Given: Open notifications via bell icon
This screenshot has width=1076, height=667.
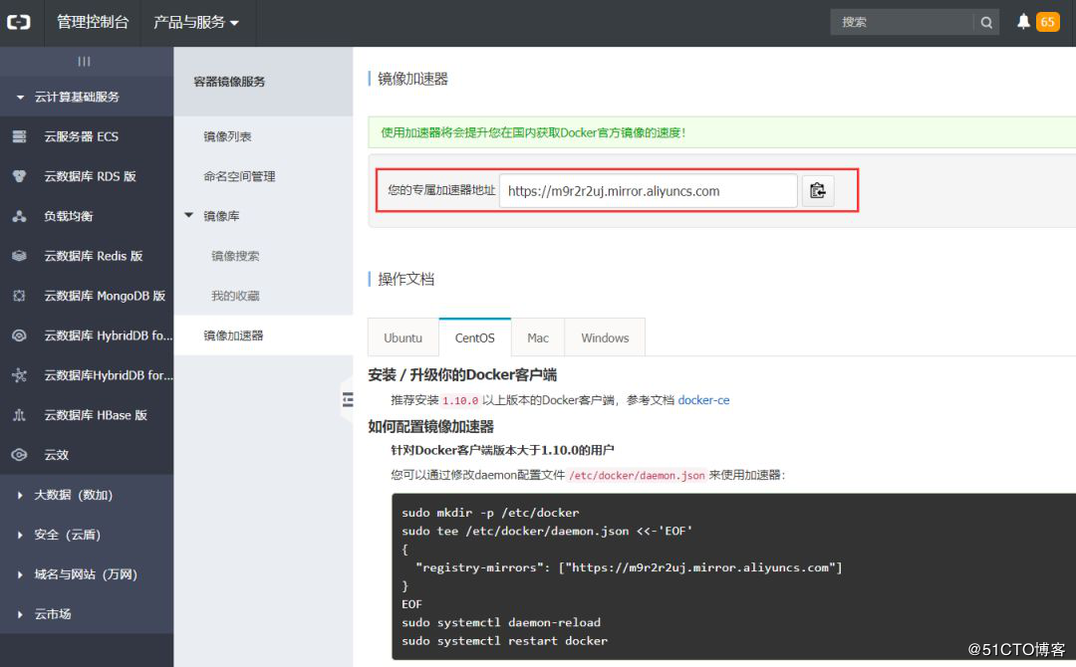Looking at the screenshot, I should (1023, 22).
